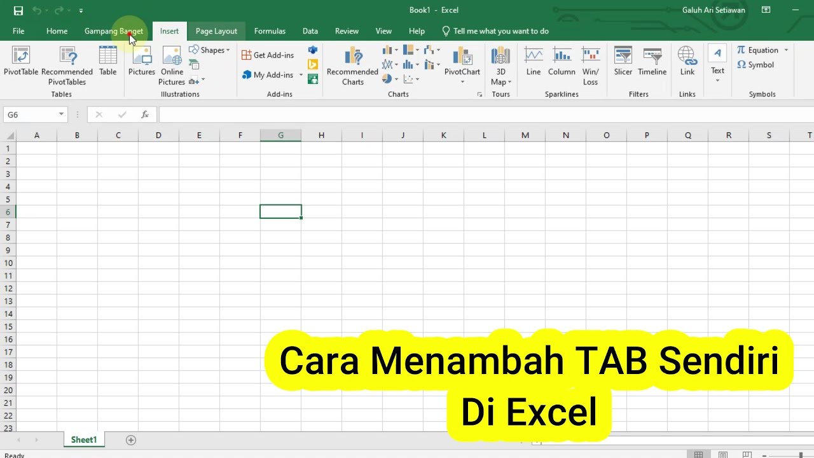
Task: Switch to Page Layout view in status bar
Action: 722,455
